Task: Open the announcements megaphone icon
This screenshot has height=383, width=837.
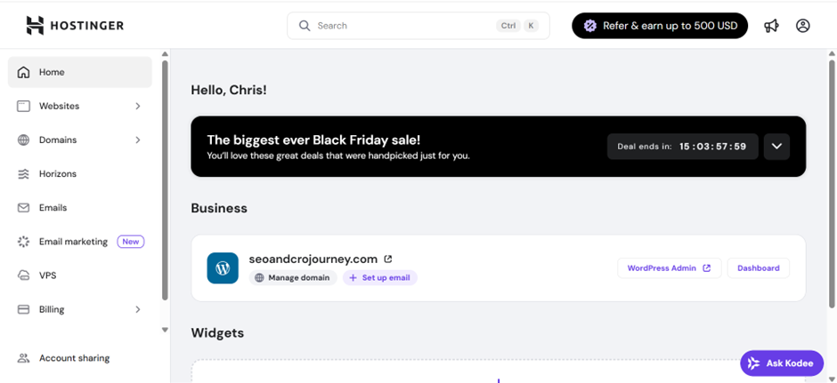Action: coord(771,26)
